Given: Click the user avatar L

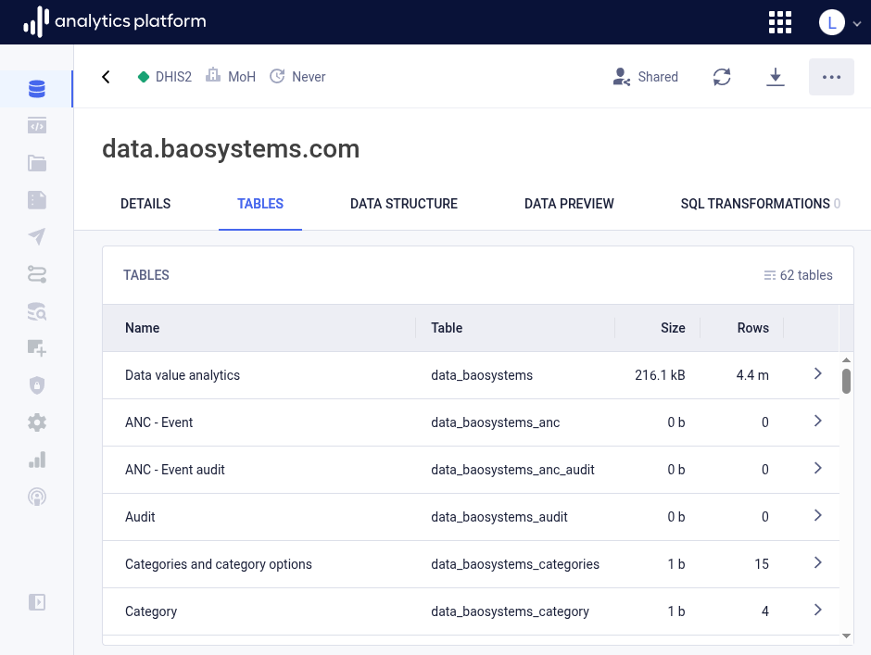Looking at the screenshot, I should click(831, 22).
